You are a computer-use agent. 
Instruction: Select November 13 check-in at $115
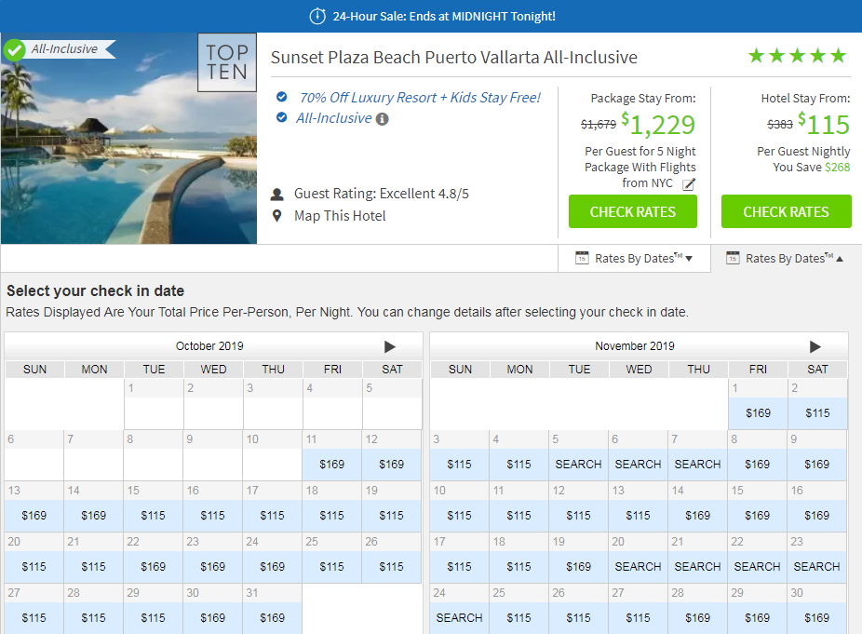point(638,516)
